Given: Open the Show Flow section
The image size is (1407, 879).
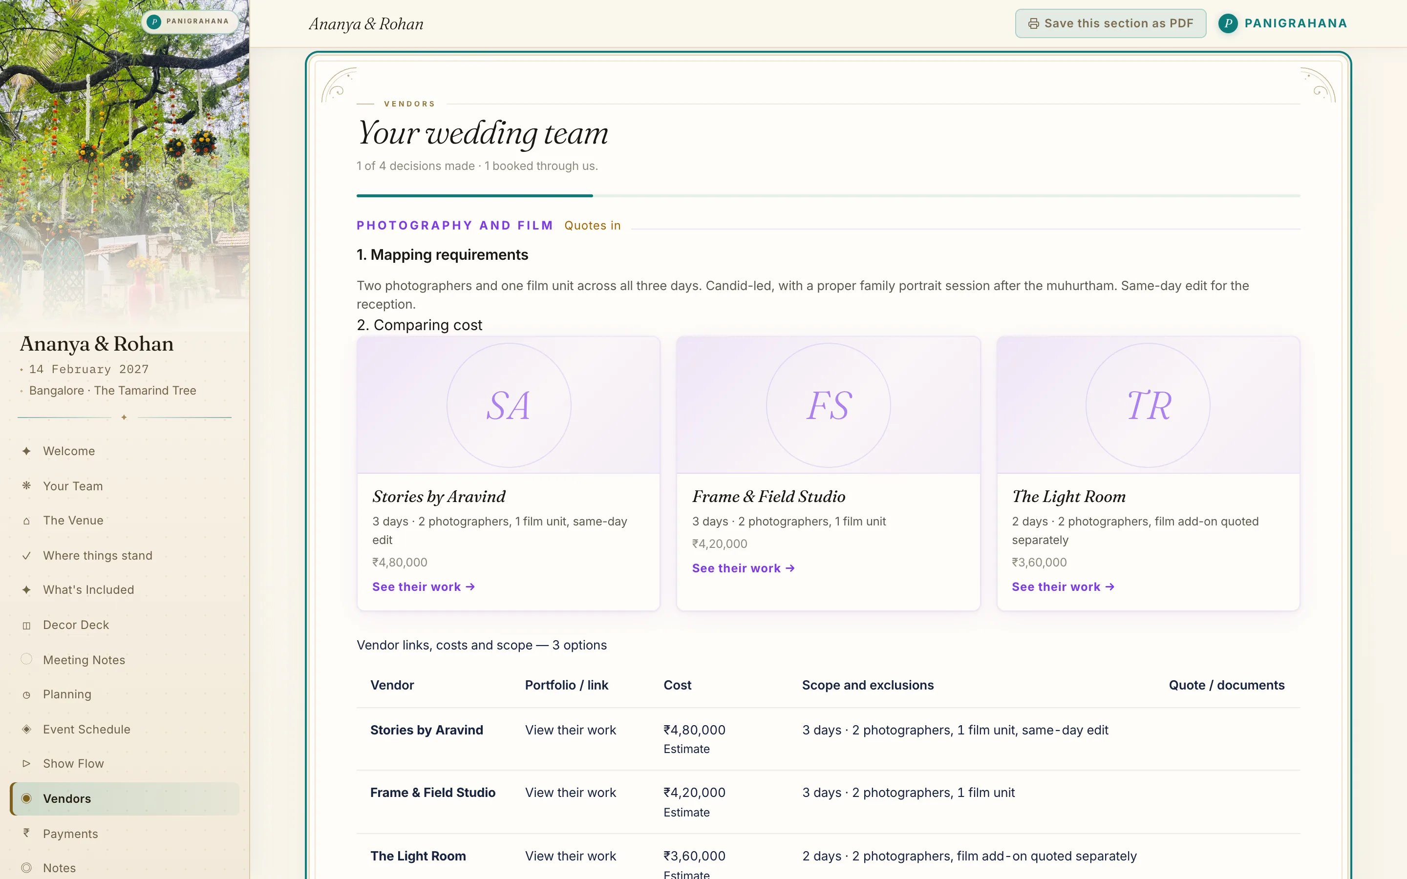Looking at the screenshot, I should [125, 764].
